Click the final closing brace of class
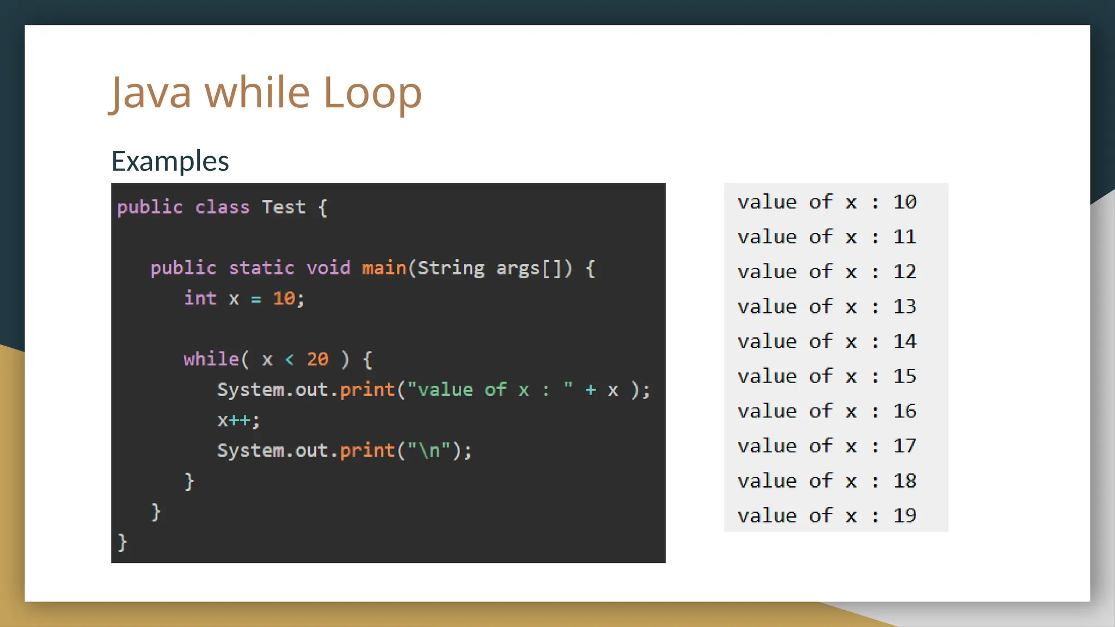 coord(122,542)
